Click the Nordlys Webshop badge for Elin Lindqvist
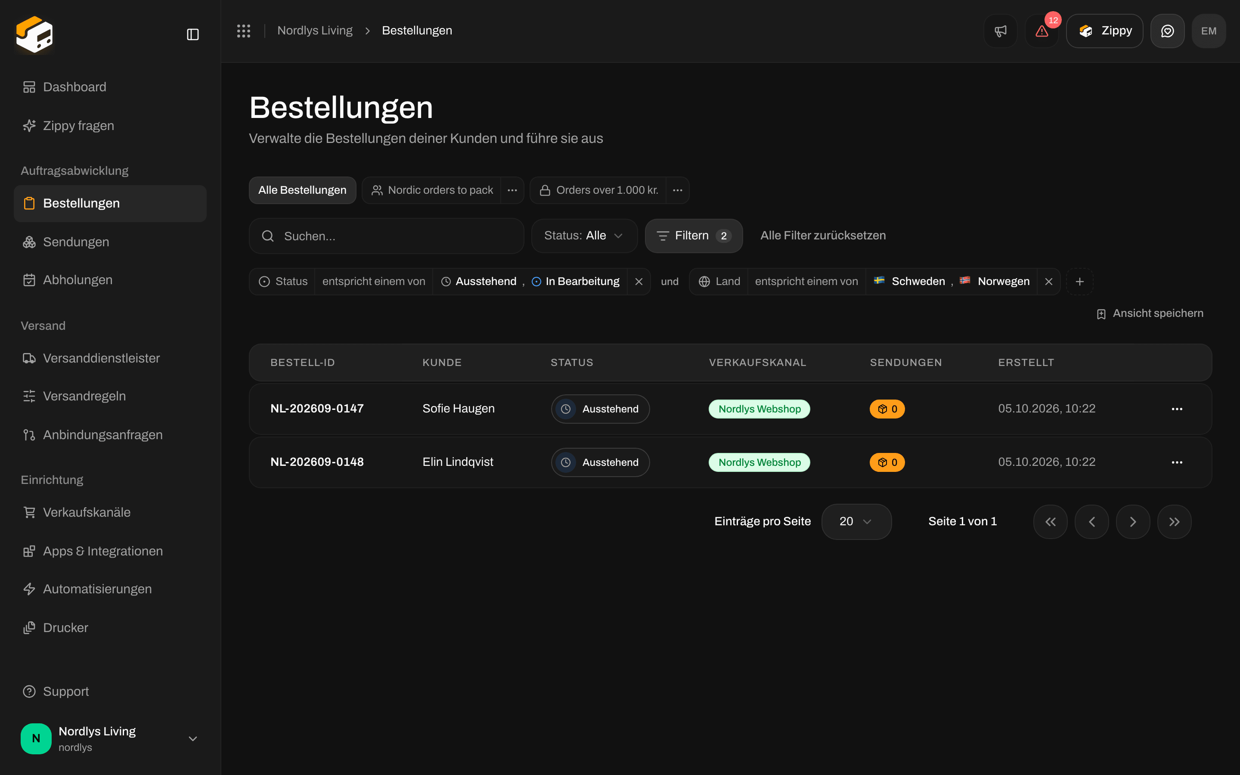Screen dimensions: 1240x775 click(x=759, y=462)
